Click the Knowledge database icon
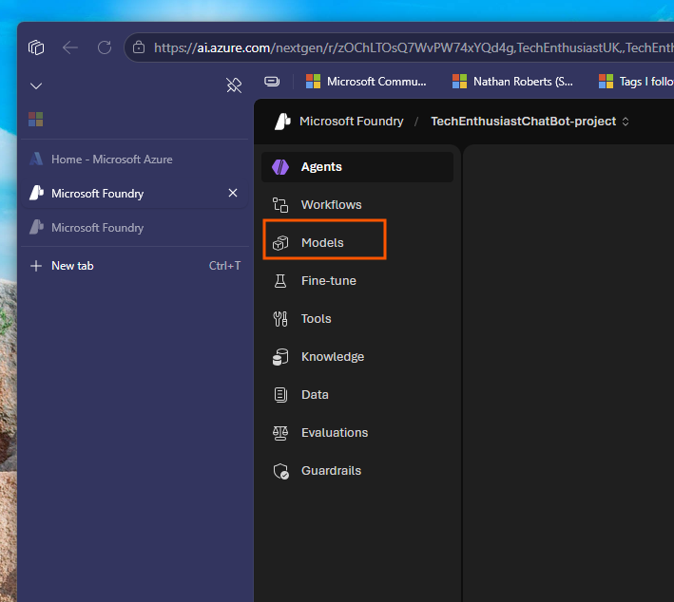 click(280, 357)
